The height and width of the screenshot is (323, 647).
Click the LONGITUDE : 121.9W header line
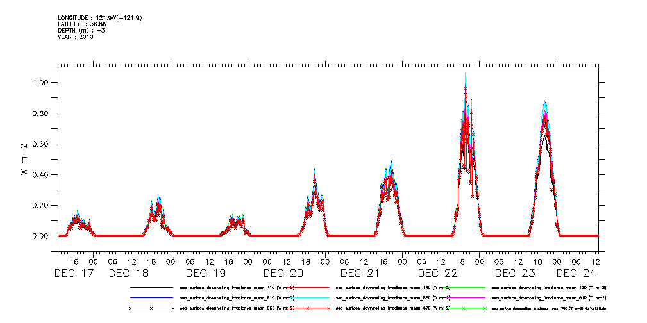tap(101, 18)
